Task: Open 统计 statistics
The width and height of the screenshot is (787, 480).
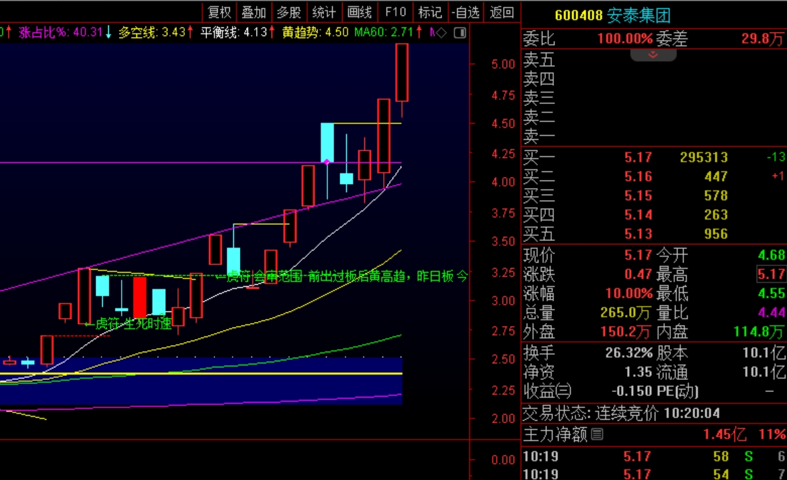Action: point(324,12)
